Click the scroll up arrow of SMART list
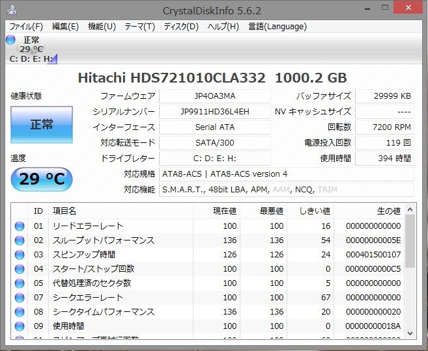Viewport: 428px width, 351px height. (410, 209)
